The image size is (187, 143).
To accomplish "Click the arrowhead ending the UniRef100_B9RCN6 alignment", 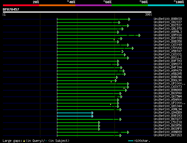I will pyautogui.click(x=117, y=78).
